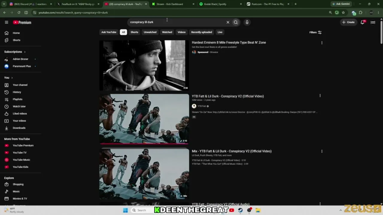Click the browser address bar URL
The width and height of the screenshot is (383, 215).
(x=73, y=13)
